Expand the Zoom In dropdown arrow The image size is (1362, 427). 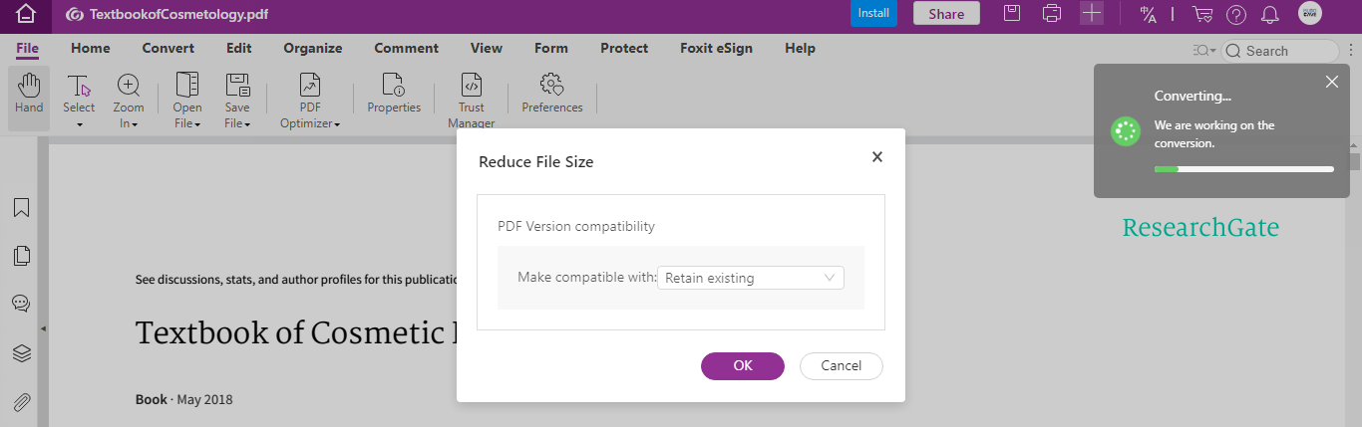pyautogui.click(x=134, y=124)
